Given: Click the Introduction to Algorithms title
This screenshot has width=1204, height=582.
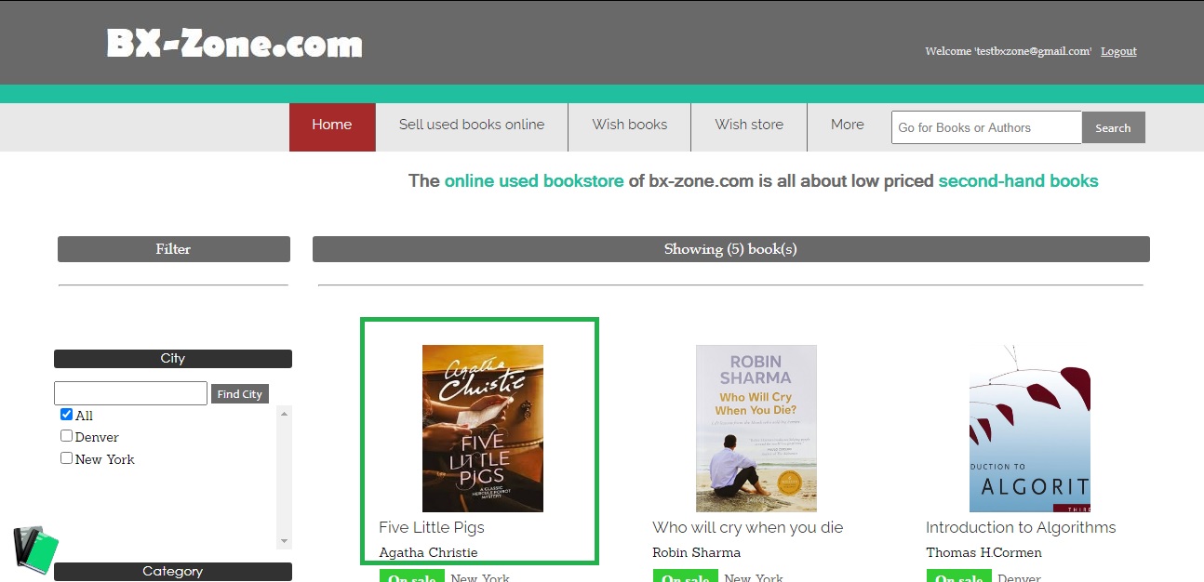Looking at the screenshot, I should (1021, 527).
